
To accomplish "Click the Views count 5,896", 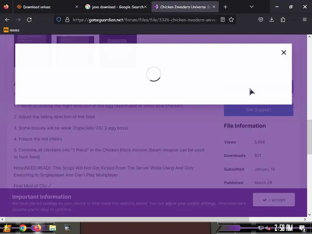I will [260, 142].
